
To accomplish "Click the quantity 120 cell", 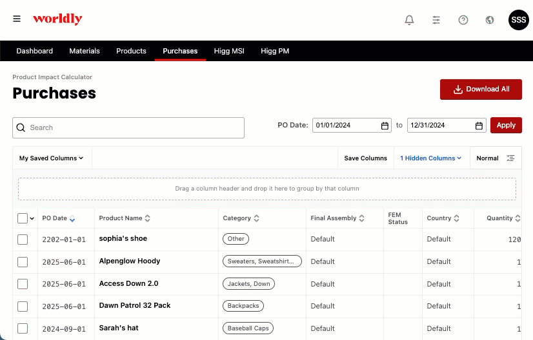I will click(515, 240).
